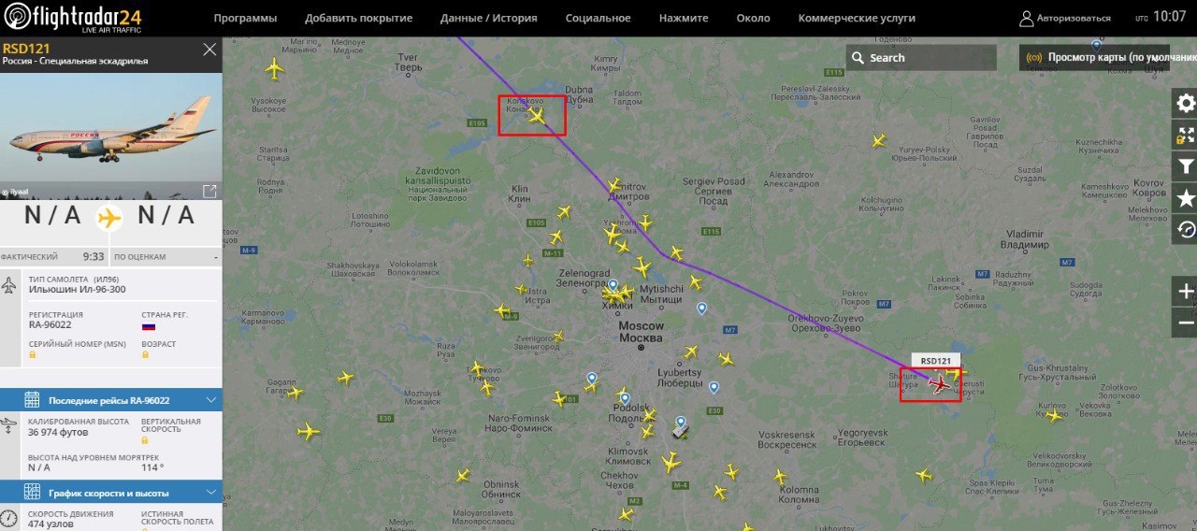Open the aircraft filter funnel icon
The image size is (1197, 531).
[1185, 167]
